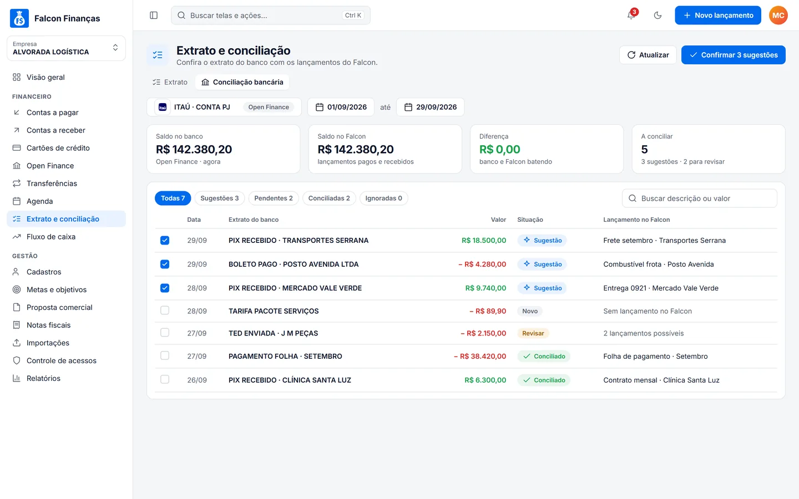Open Metas e objetivos
The width and height of the screenshot is (799, 499).
click(x=66, y=290)
